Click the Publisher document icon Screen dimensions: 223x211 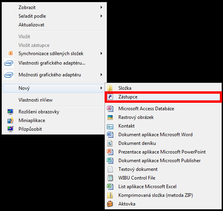pos(110,161)
